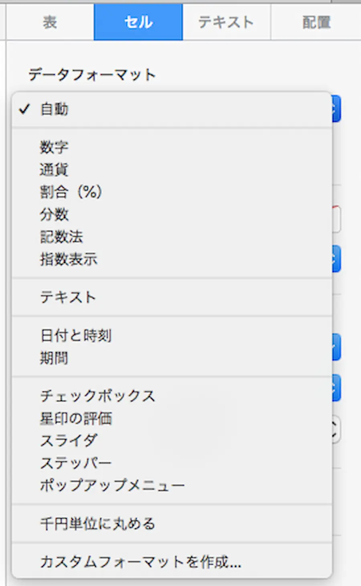361x586 pixels.
Task: Choose スライダ cell format
Action: tap(69, 441)
